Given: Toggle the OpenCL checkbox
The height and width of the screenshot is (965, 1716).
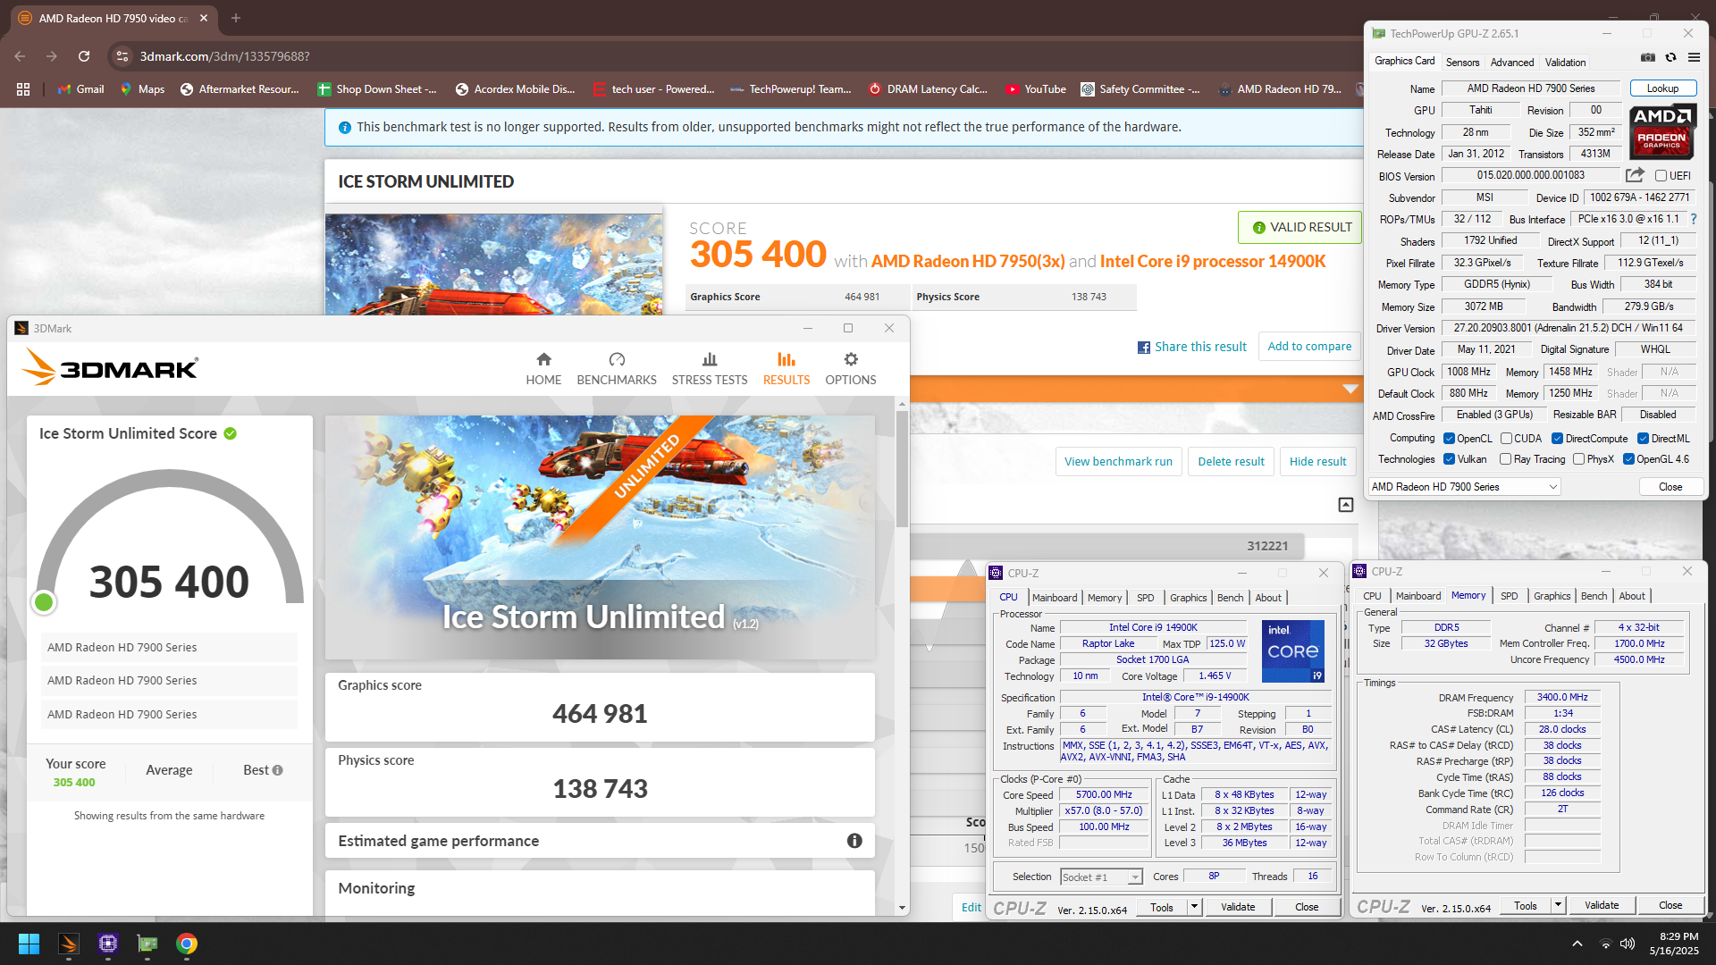Looking at the screenshot, I should (x=1450, y=439).
